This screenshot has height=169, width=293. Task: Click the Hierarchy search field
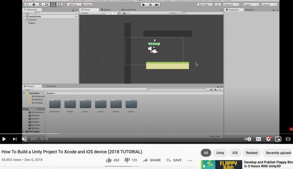coord(55,13)
